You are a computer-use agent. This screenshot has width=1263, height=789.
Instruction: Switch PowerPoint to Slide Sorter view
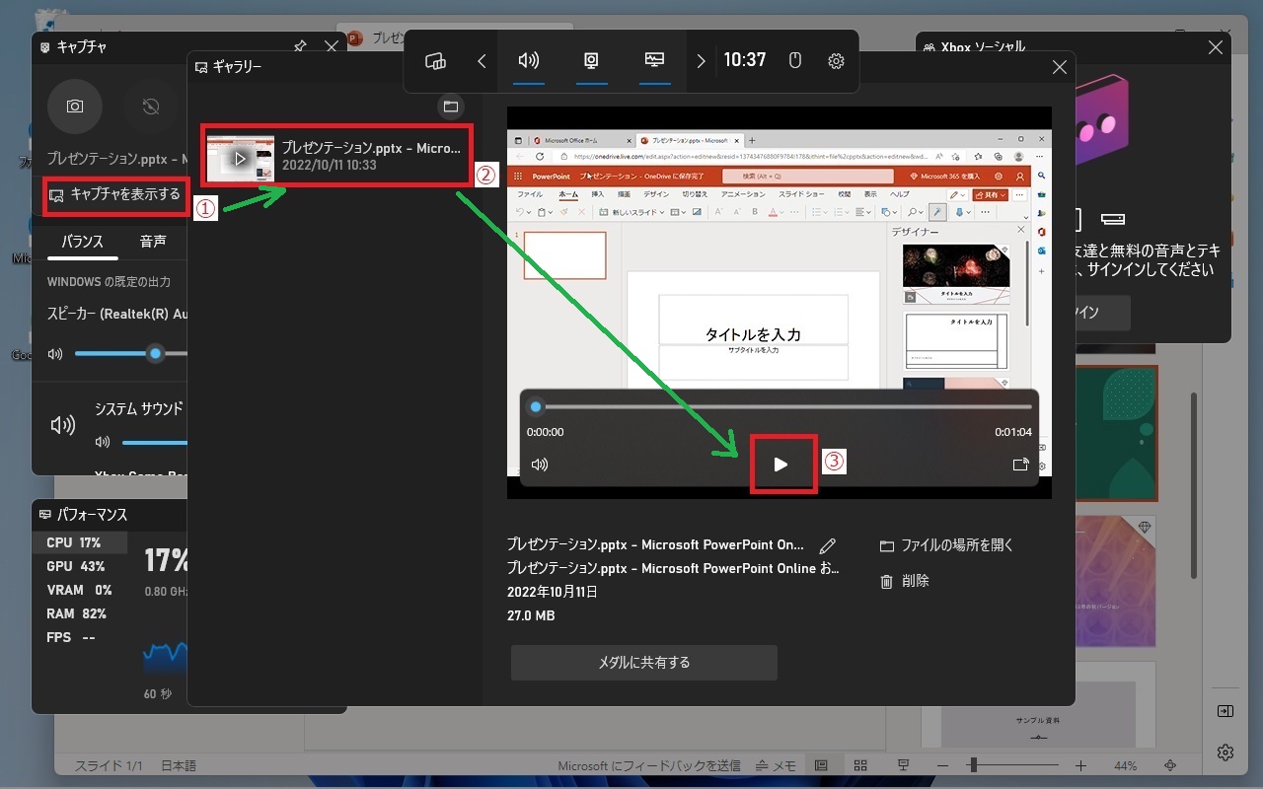point(860,765)
